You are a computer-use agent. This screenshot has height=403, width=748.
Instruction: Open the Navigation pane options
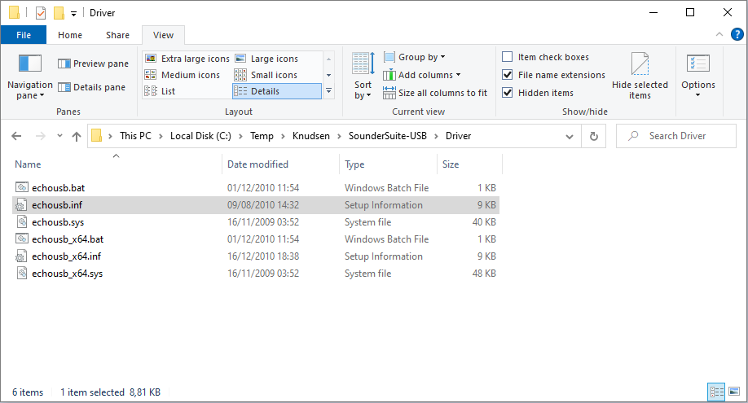pyautogui.click(x=29, y=77)
